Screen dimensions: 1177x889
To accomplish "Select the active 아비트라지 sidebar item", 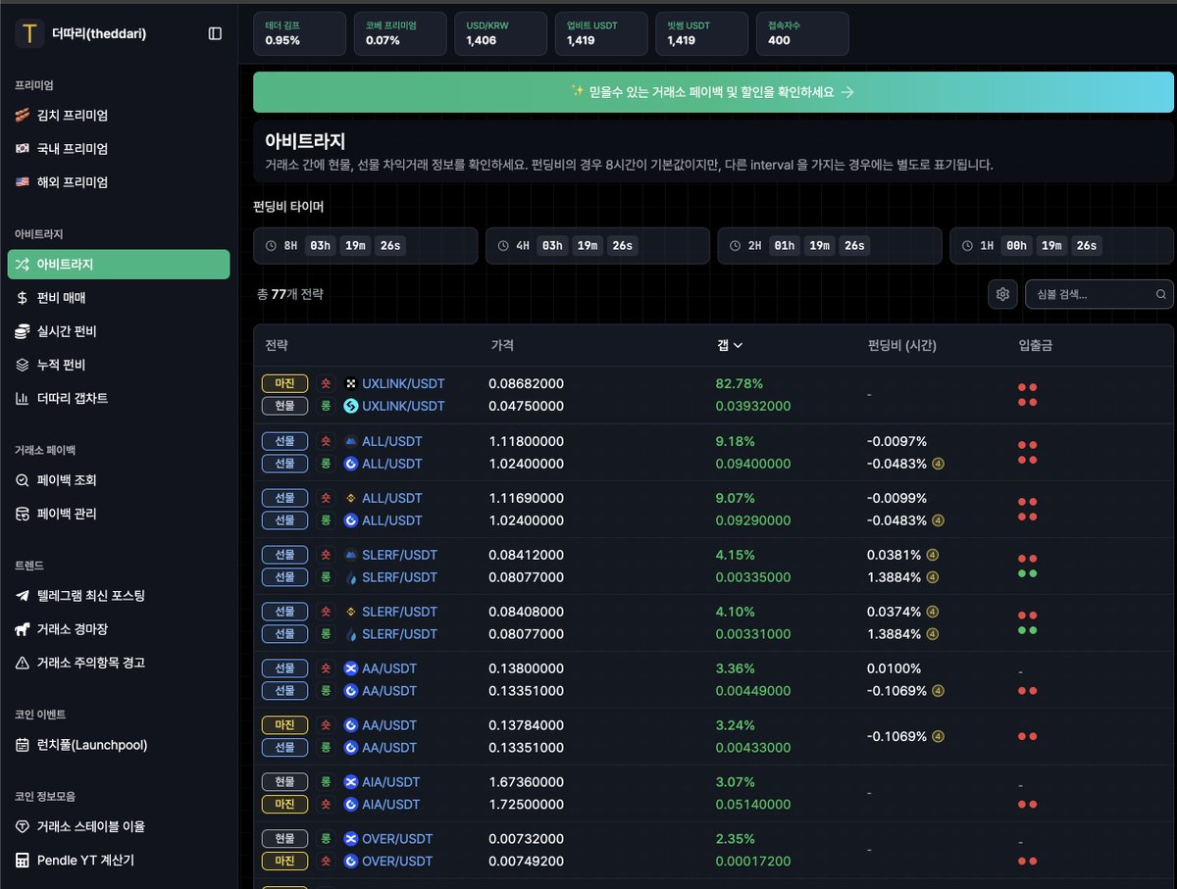I will (x=119, y=265).
